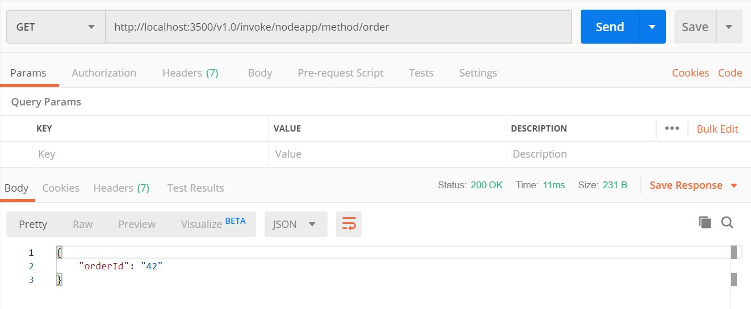
Task: Expand the Send button dropdown arrow
Action: [652, 27]
